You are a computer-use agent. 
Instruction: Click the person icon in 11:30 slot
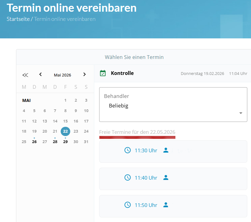point(166,150)
